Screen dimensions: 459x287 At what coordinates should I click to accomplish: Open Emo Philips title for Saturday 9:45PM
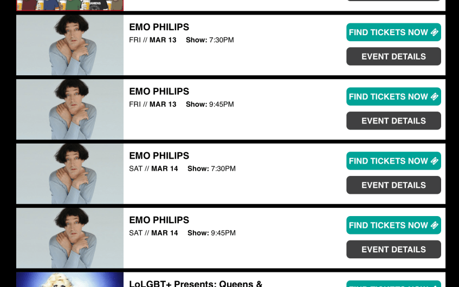click(x=159, y=220)
